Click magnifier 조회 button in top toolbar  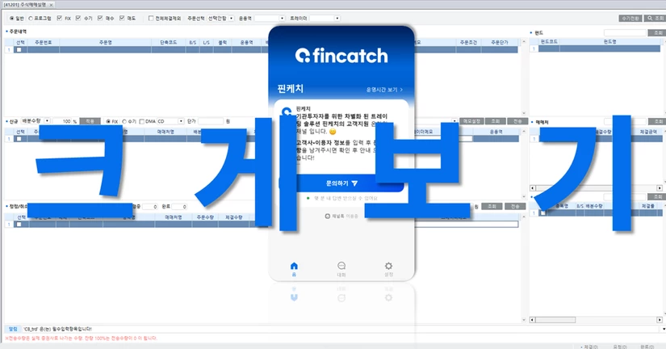(655, 19)
